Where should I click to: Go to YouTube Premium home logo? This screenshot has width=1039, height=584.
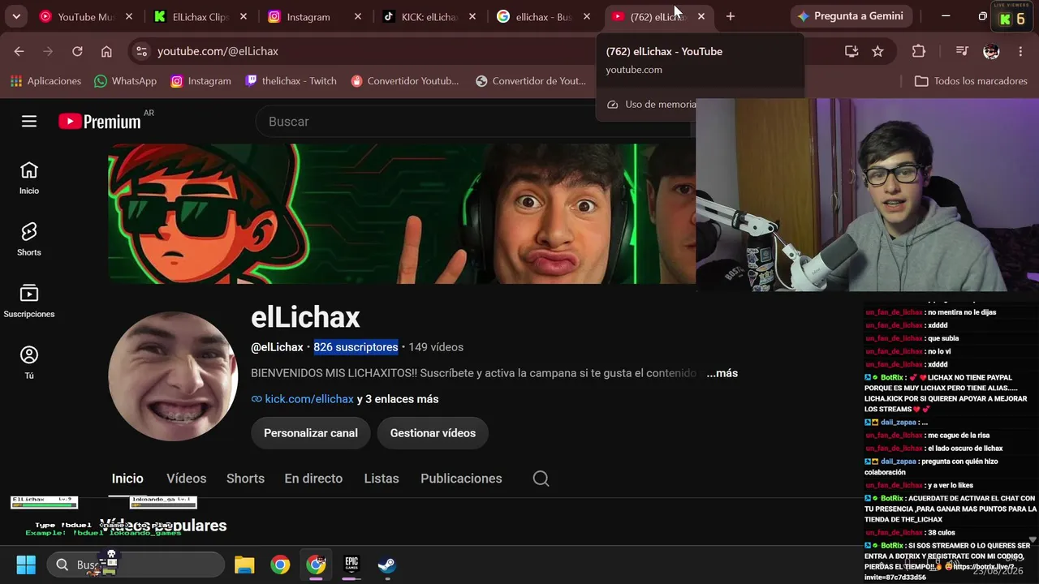(100, 122)
